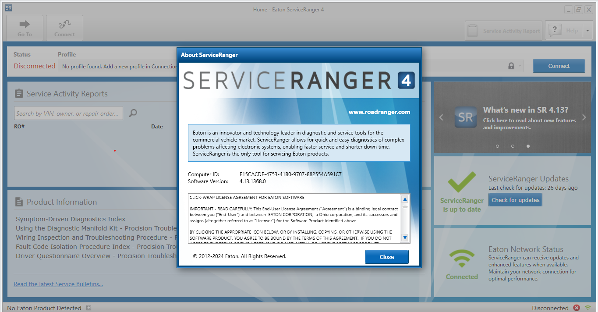Close the About ServiceRanger dialog

(x=386, y=257)
